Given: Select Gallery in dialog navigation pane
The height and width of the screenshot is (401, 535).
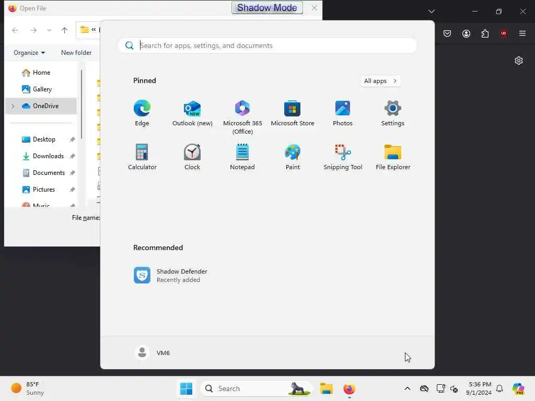Looking at the screenshot, I should pos(41,89).
